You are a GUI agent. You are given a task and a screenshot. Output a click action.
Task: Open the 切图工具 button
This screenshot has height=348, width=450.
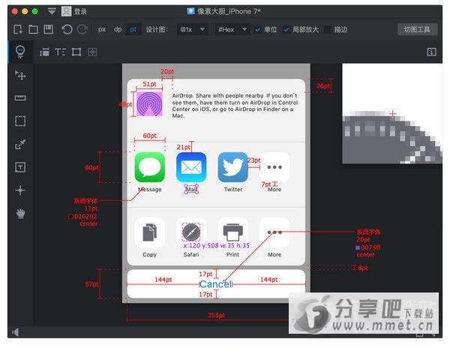pos(417,29)
